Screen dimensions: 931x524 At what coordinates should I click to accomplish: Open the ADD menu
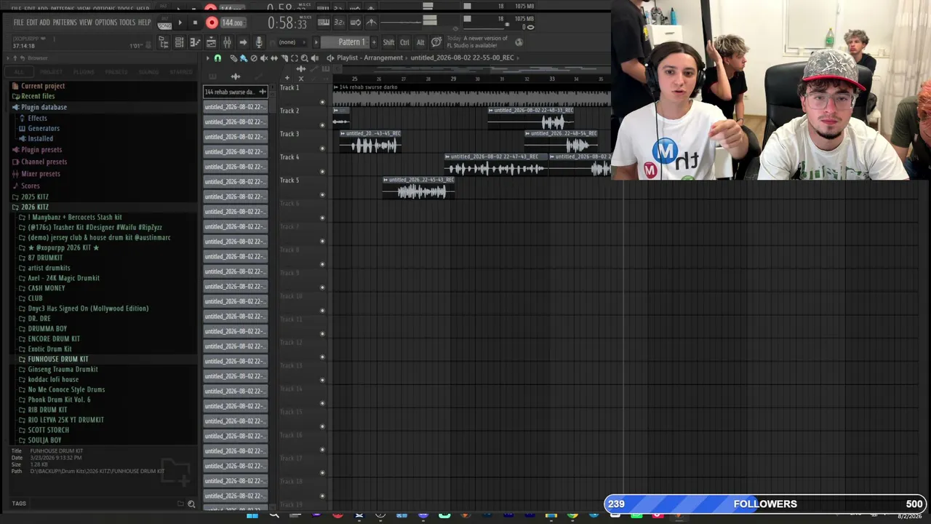pyautogui.click(x=45, y=23)
